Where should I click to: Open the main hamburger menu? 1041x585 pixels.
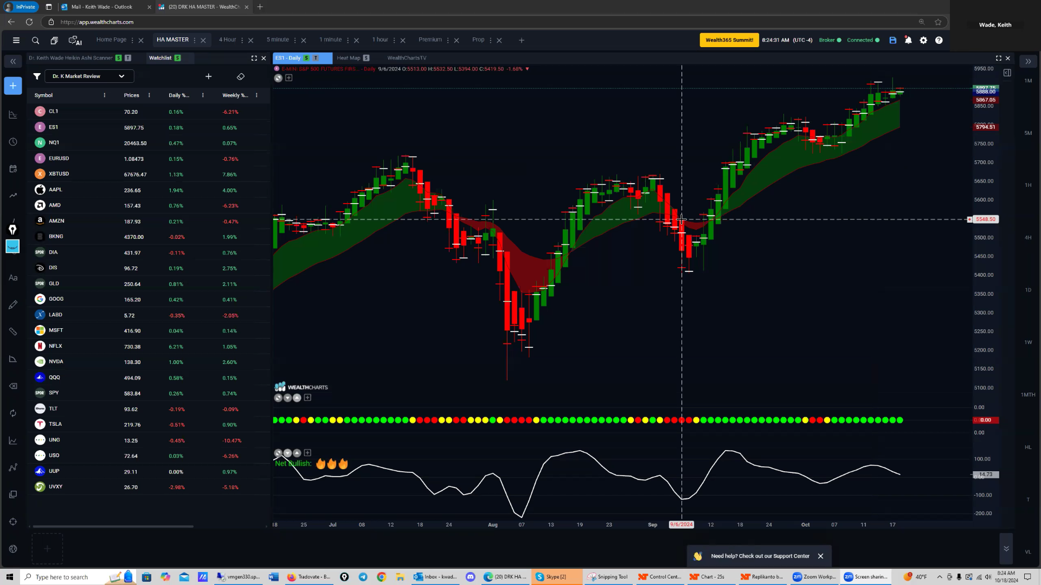pyautogui.click(x=16, y=40)
